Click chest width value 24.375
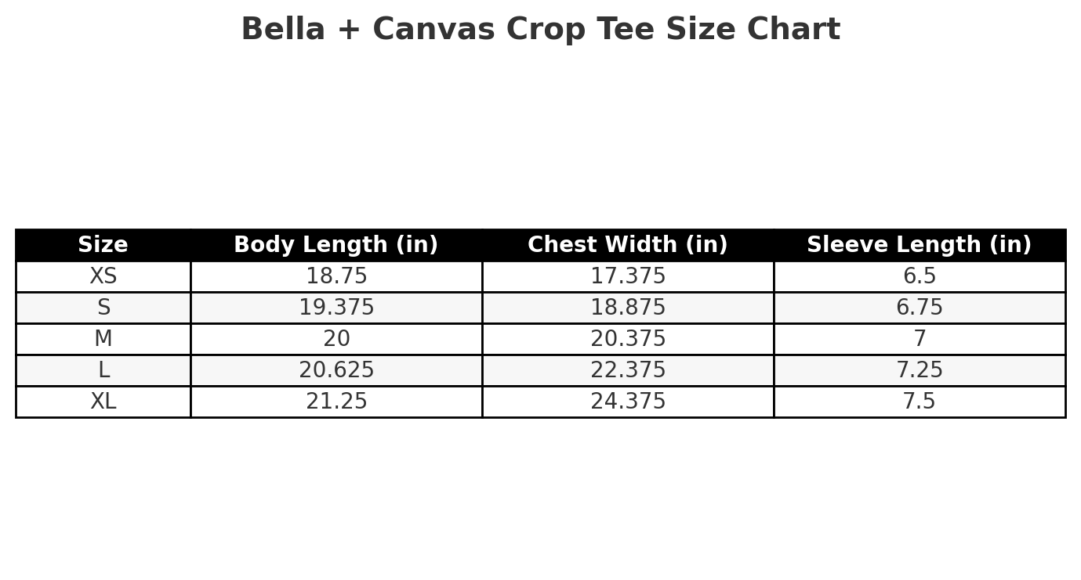 pyautogui.click(x=628, y=402)
